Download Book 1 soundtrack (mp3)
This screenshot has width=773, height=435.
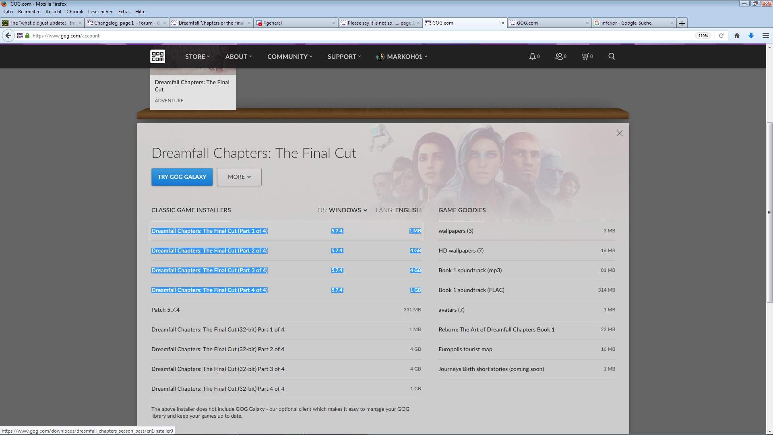527,270
